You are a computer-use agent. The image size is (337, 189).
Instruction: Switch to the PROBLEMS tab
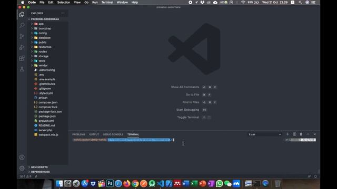[78, 134]
